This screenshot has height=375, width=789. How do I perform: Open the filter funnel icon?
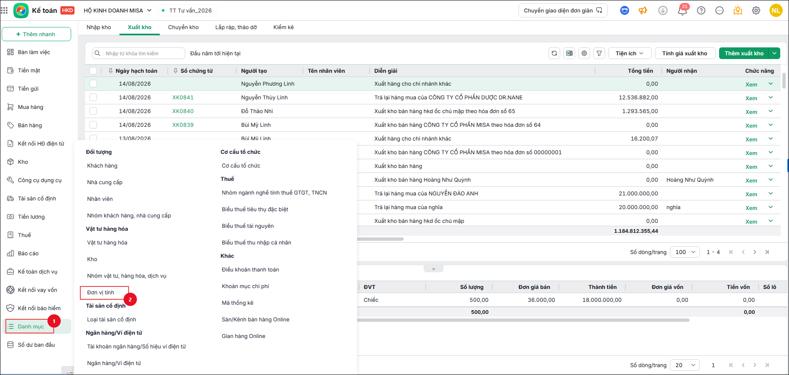tap(599, 53)
